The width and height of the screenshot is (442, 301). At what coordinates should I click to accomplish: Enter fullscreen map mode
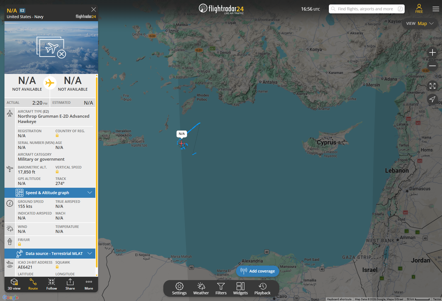coord(433,86)
